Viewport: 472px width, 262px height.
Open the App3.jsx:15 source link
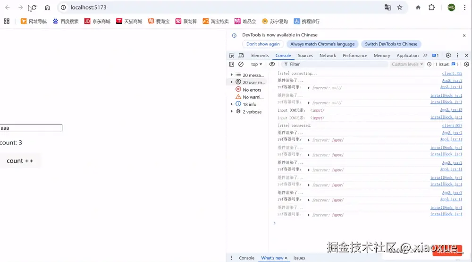pos(451,110)
